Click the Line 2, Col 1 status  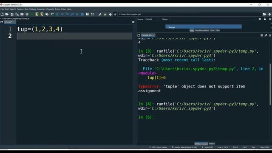(223, 147)
